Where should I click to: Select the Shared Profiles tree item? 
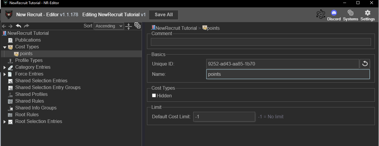[31, 94]
